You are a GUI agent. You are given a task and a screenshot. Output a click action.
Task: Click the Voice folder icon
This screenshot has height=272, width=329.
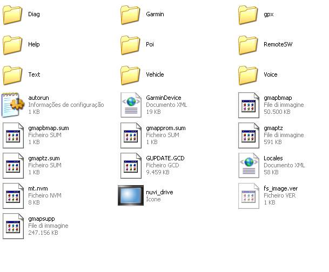pyautogui.click(x=248, y=75)
